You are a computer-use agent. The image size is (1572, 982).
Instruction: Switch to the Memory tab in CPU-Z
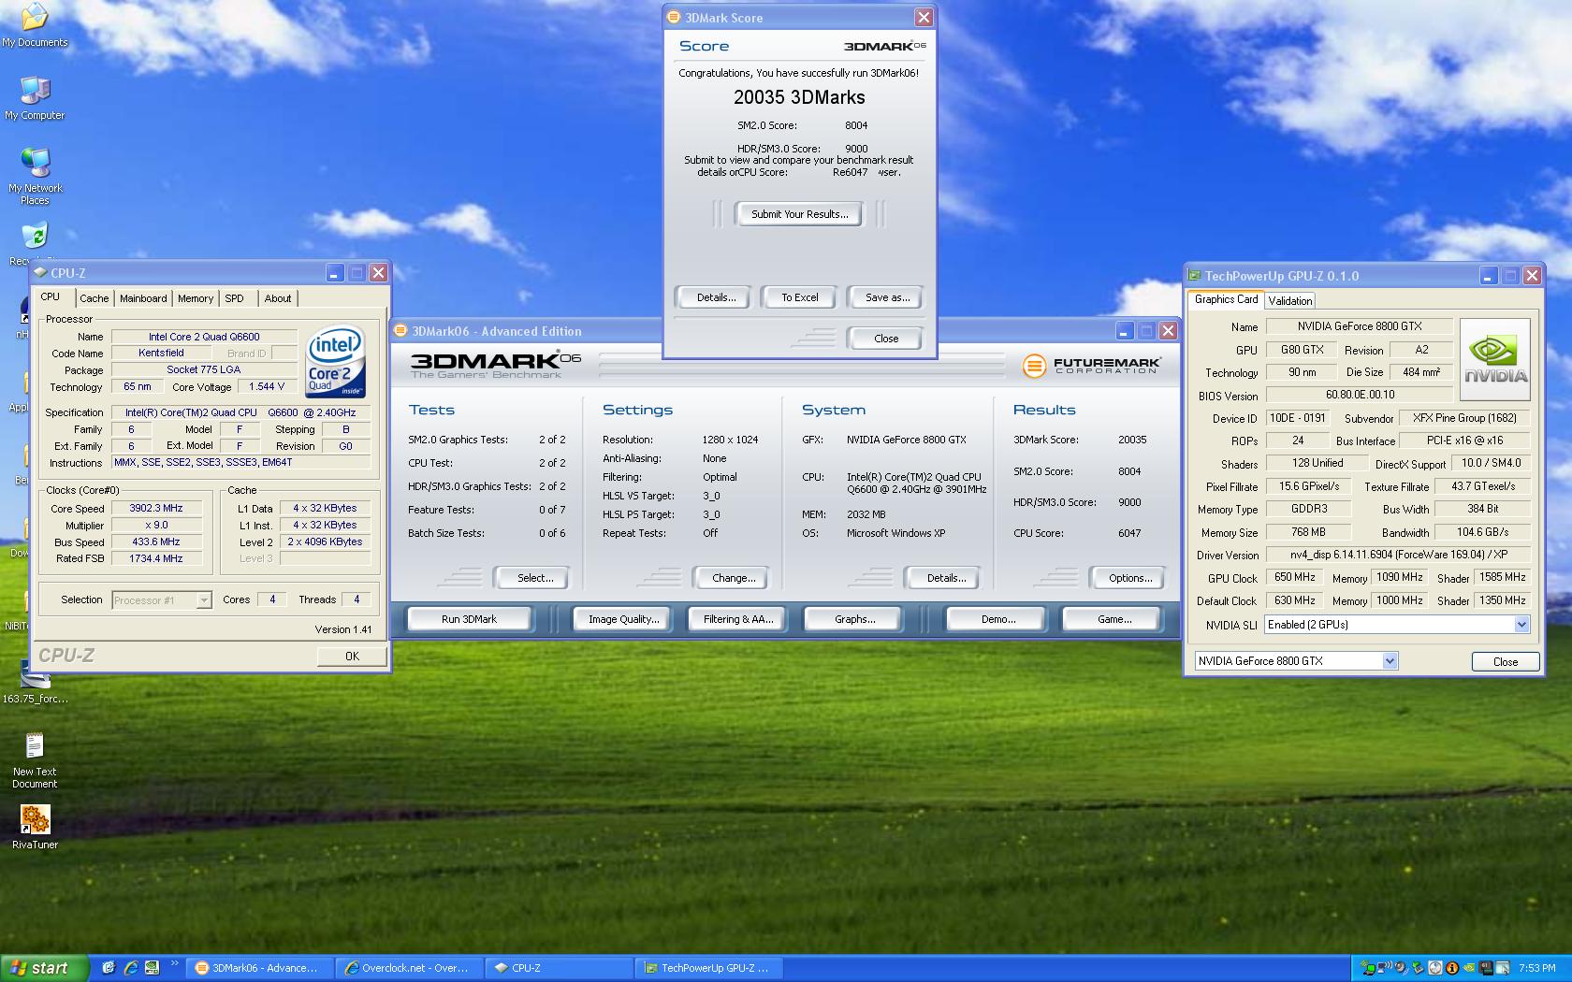click(196, 298)
